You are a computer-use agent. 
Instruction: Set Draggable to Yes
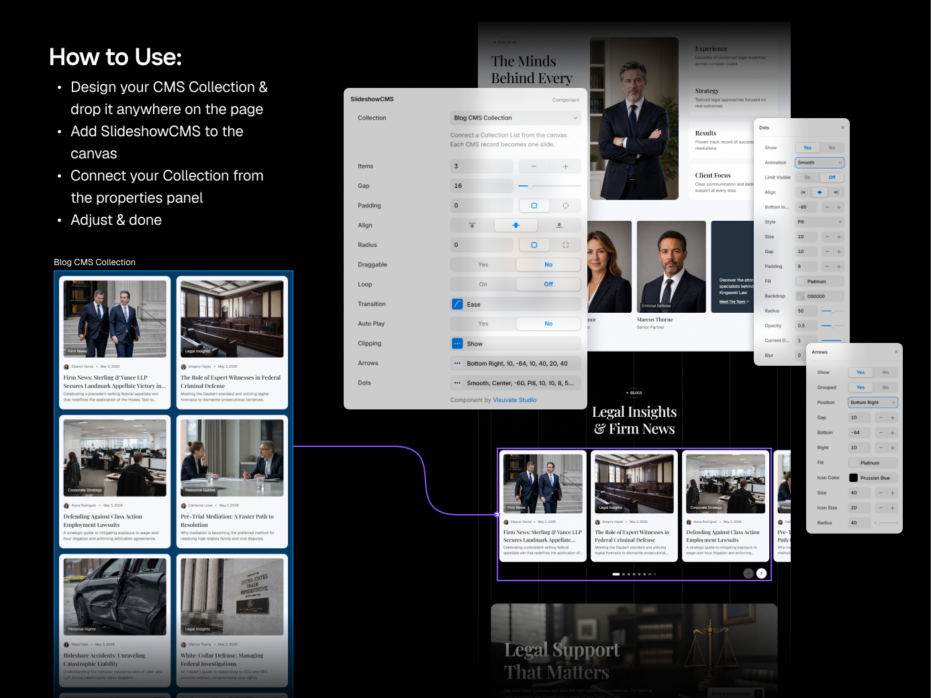(x=483, y=265)
